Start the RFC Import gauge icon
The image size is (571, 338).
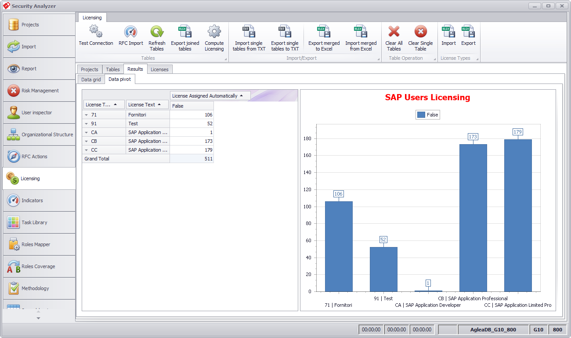click(x=130, y=32)
